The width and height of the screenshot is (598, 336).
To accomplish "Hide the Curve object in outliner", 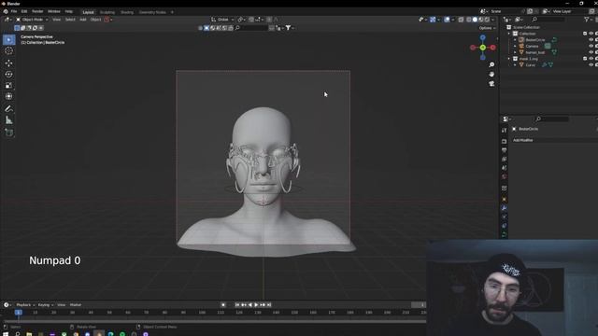I will pyautogui.click(x=591, y=64).
